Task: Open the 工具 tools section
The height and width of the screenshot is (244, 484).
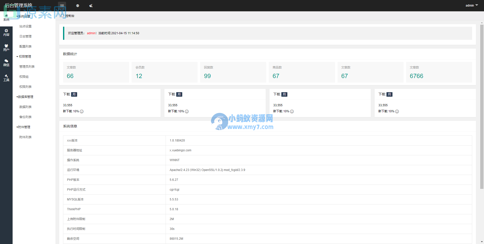Action: [x=6, y=78]
